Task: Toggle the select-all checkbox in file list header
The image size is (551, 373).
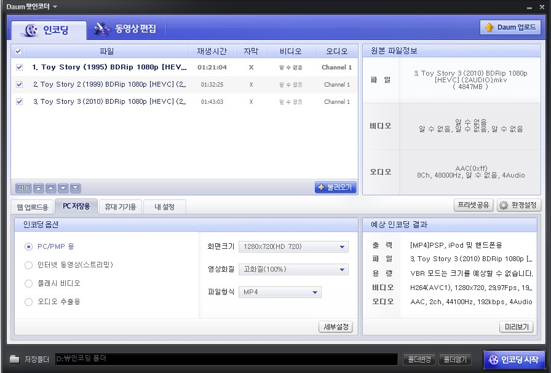Action: 18,51
